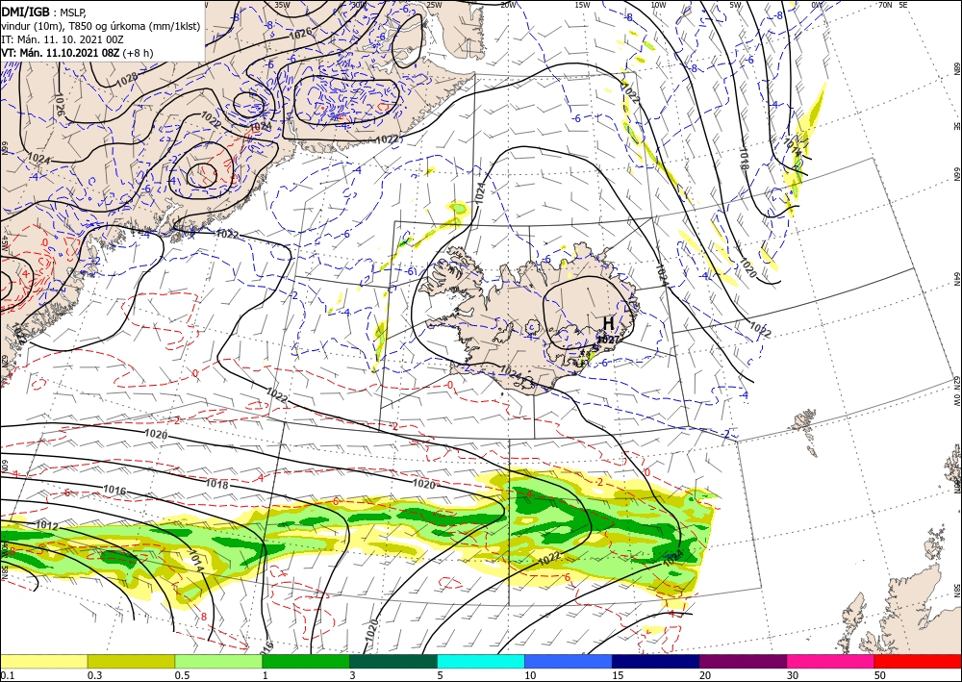962x682 pixels.
Task: Pick the cyan 5–10 legend swatch
Action: tap(481, 661)
